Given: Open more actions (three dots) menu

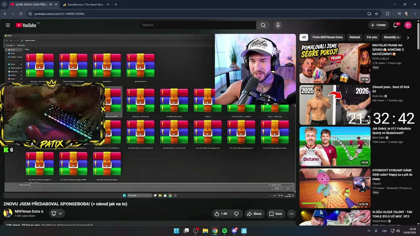Looking at the screenshot, I should [291, 214].
